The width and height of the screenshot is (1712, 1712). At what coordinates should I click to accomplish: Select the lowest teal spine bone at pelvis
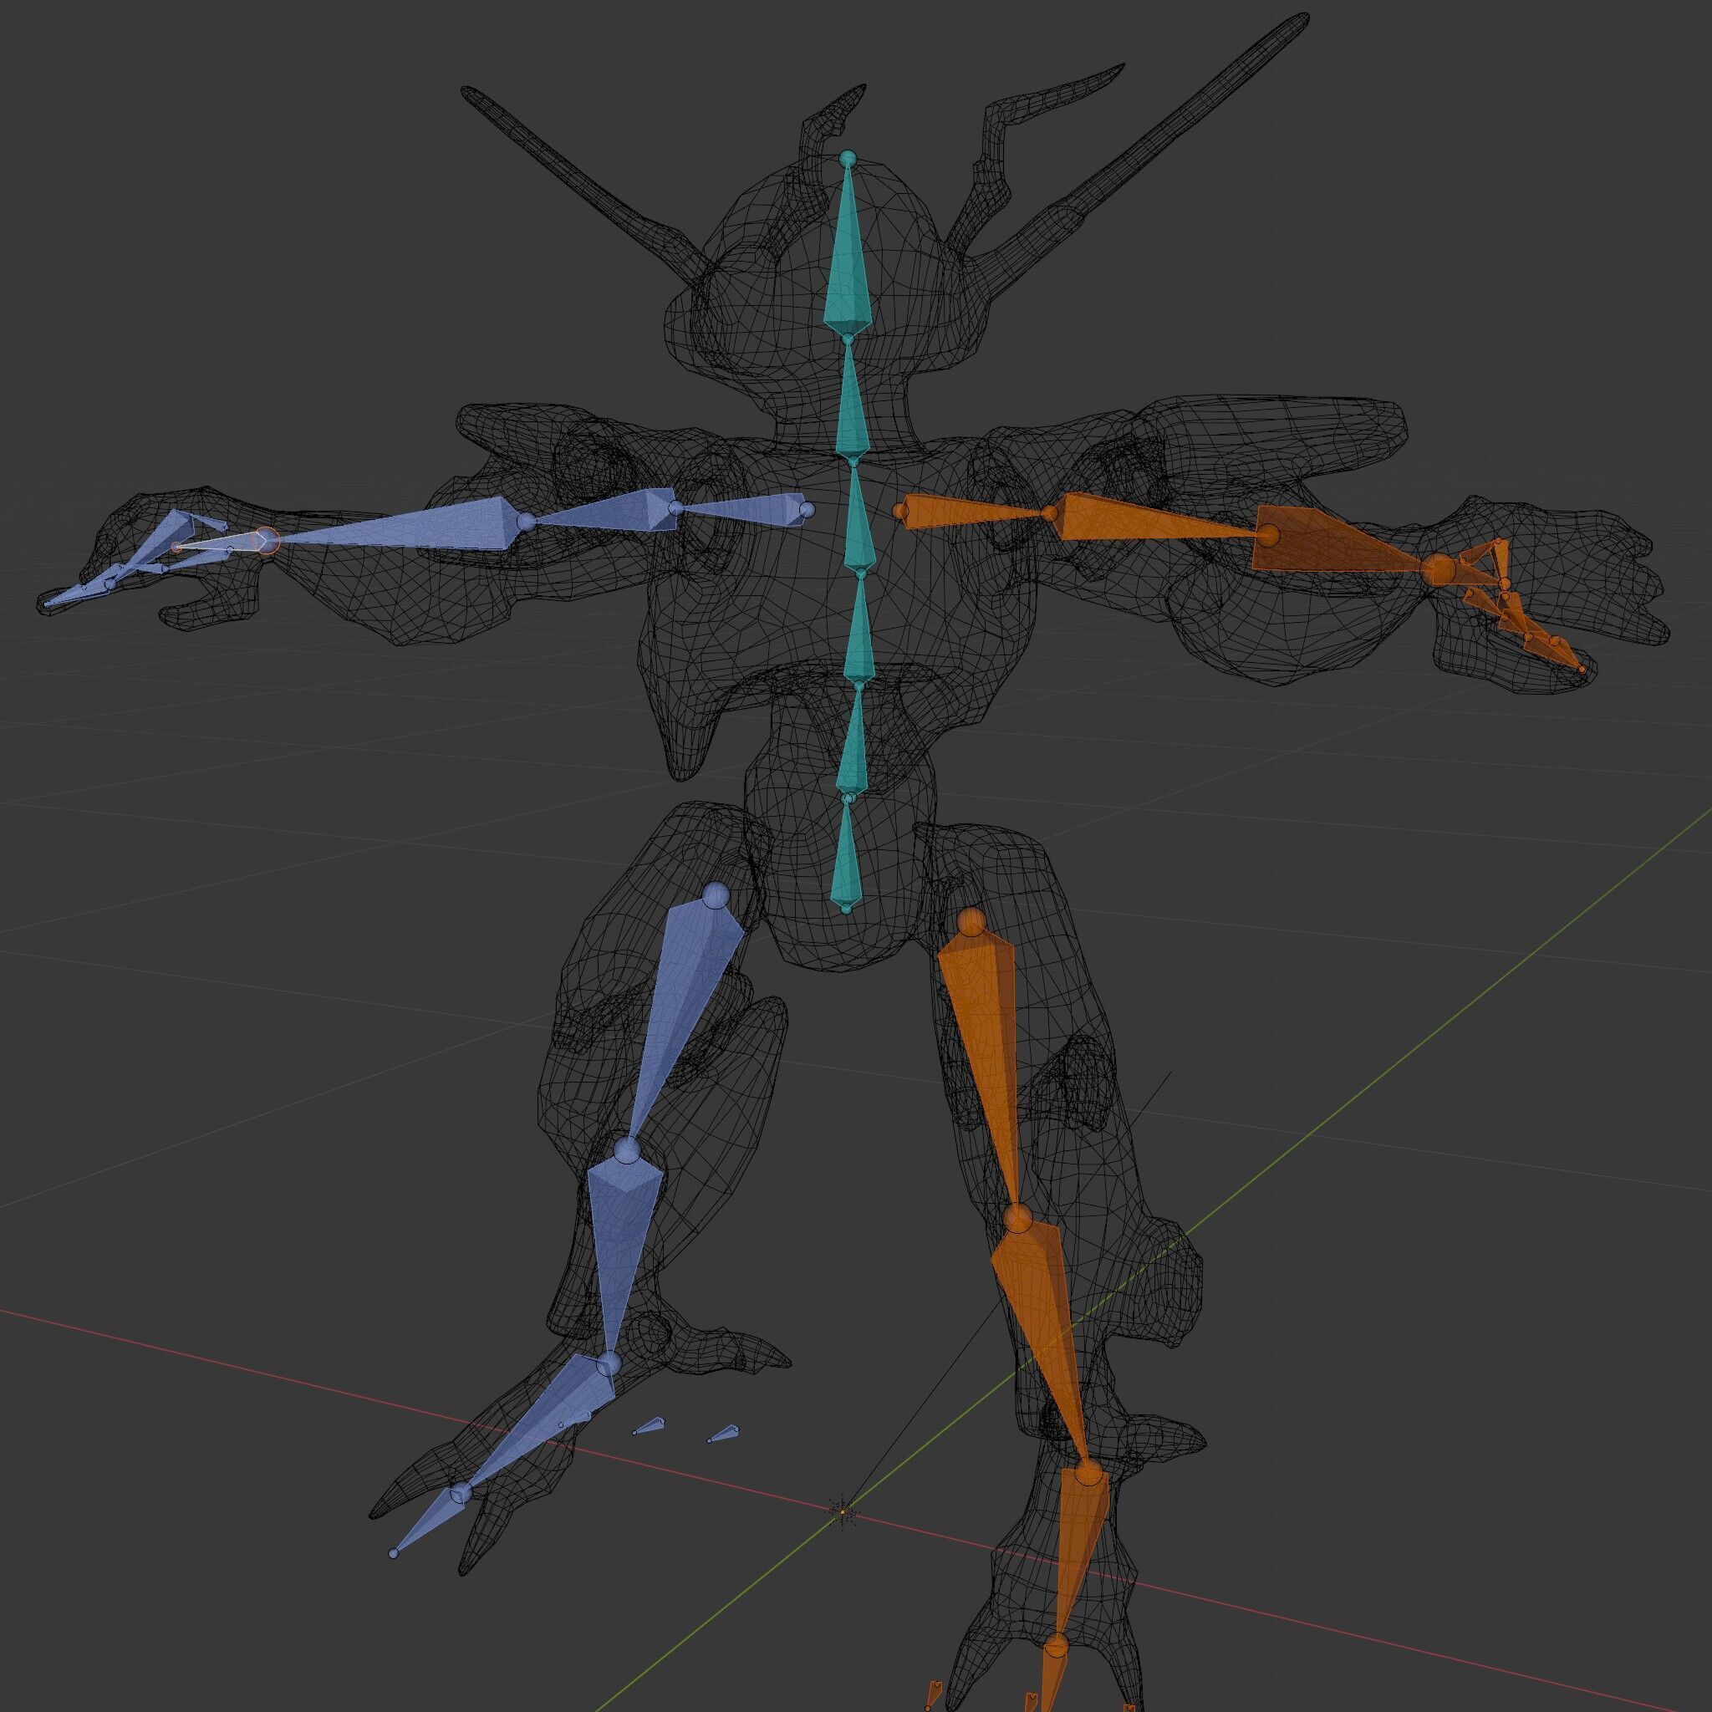[x=847, y=853]
